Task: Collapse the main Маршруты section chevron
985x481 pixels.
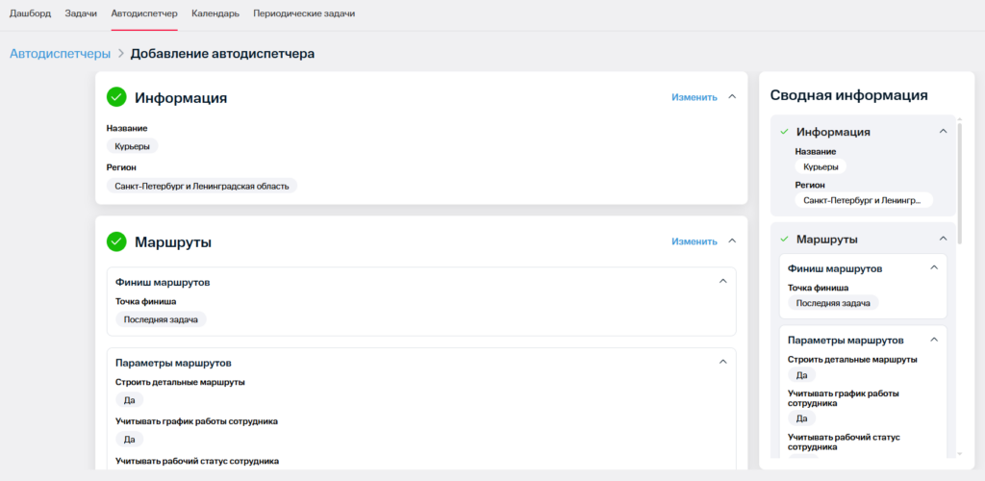Action: click(732, 241)
